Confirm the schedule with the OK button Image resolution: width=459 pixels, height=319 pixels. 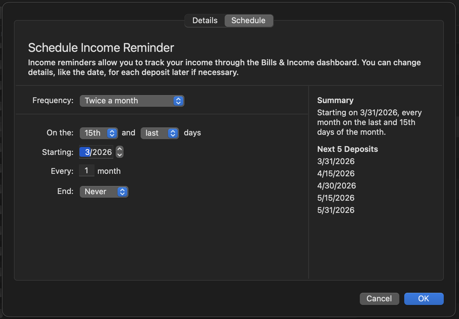424,299
